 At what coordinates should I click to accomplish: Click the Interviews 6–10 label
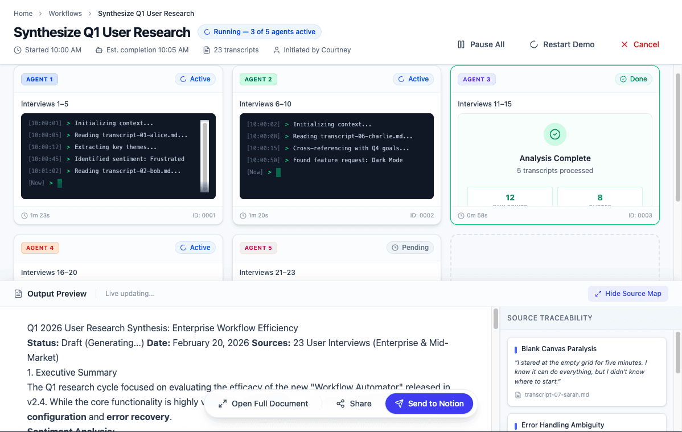point(265,104)
